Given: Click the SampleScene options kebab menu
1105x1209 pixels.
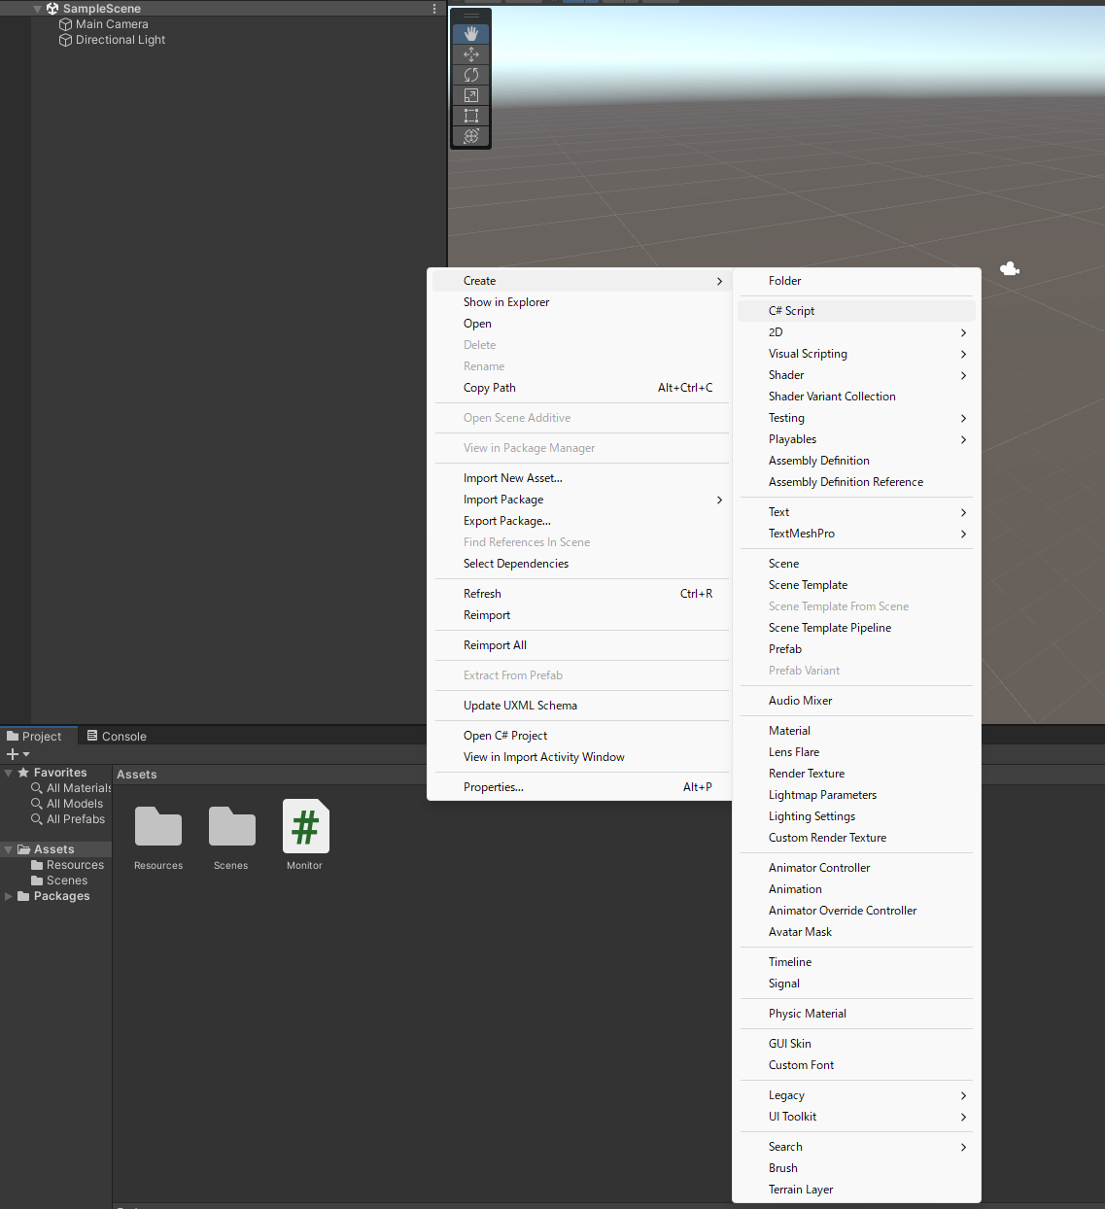Looking at the screenshot, I should (434, 9).
